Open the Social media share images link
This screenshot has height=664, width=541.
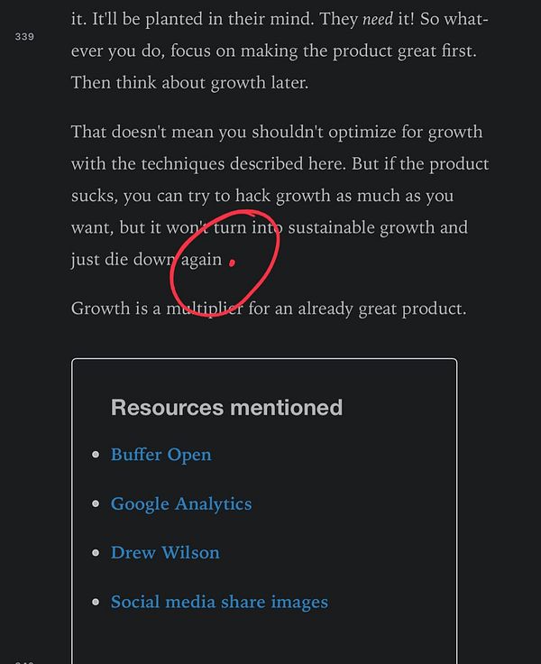[219, 602]
